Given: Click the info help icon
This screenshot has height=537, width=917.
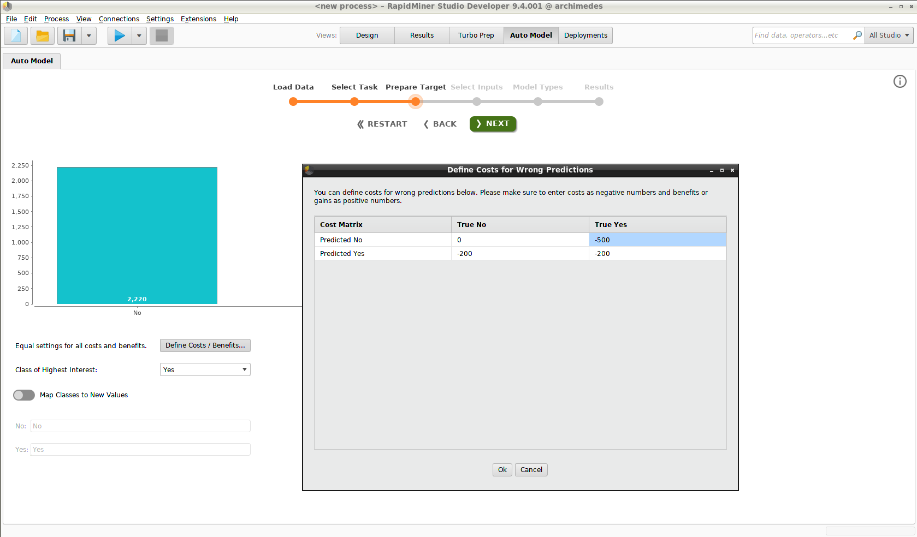Looking at the screenshot, I should click(900, 81).
